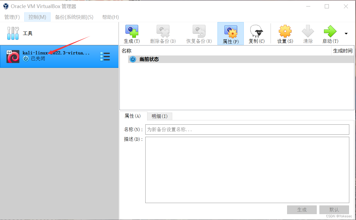Click the 生成时间 column header
This screenshot has height=220, width=356.
tap(343, 51)
